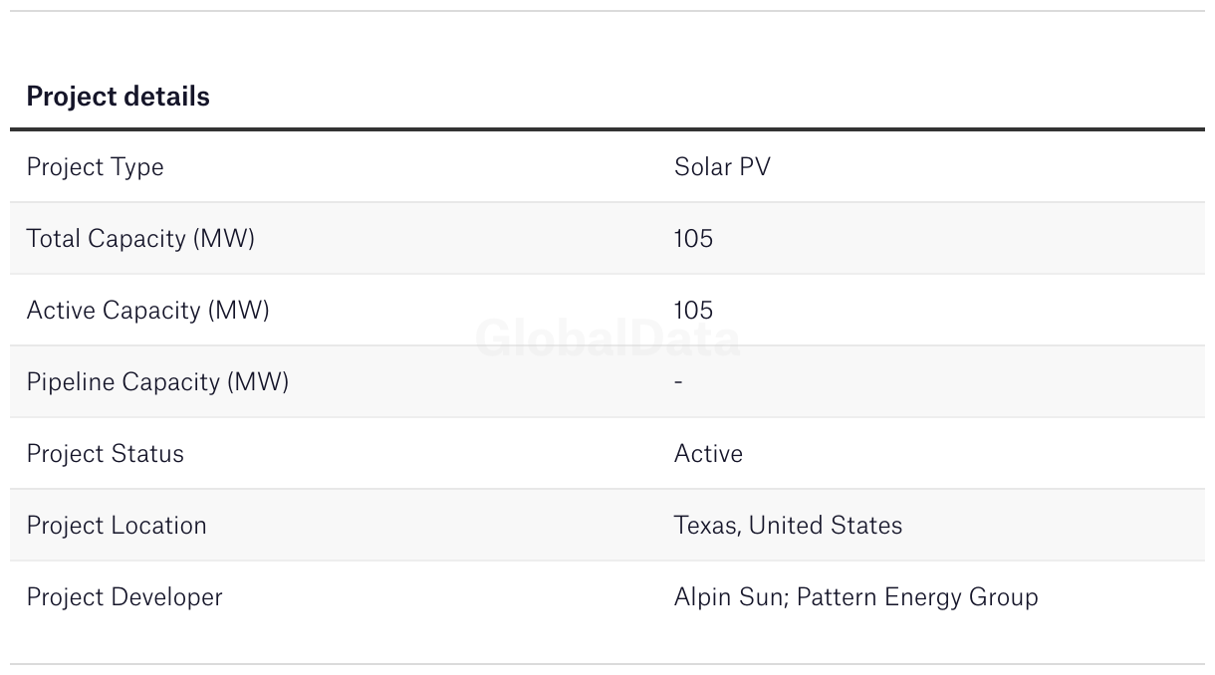
Task: Select the Total Capacity (MW) label
Action: 140,239
